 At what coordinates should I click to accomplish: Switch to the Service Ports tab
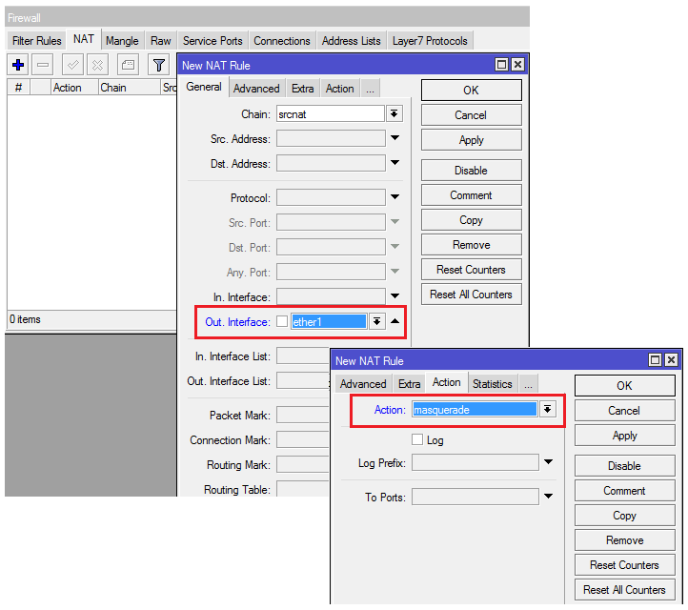coord(212,41)
